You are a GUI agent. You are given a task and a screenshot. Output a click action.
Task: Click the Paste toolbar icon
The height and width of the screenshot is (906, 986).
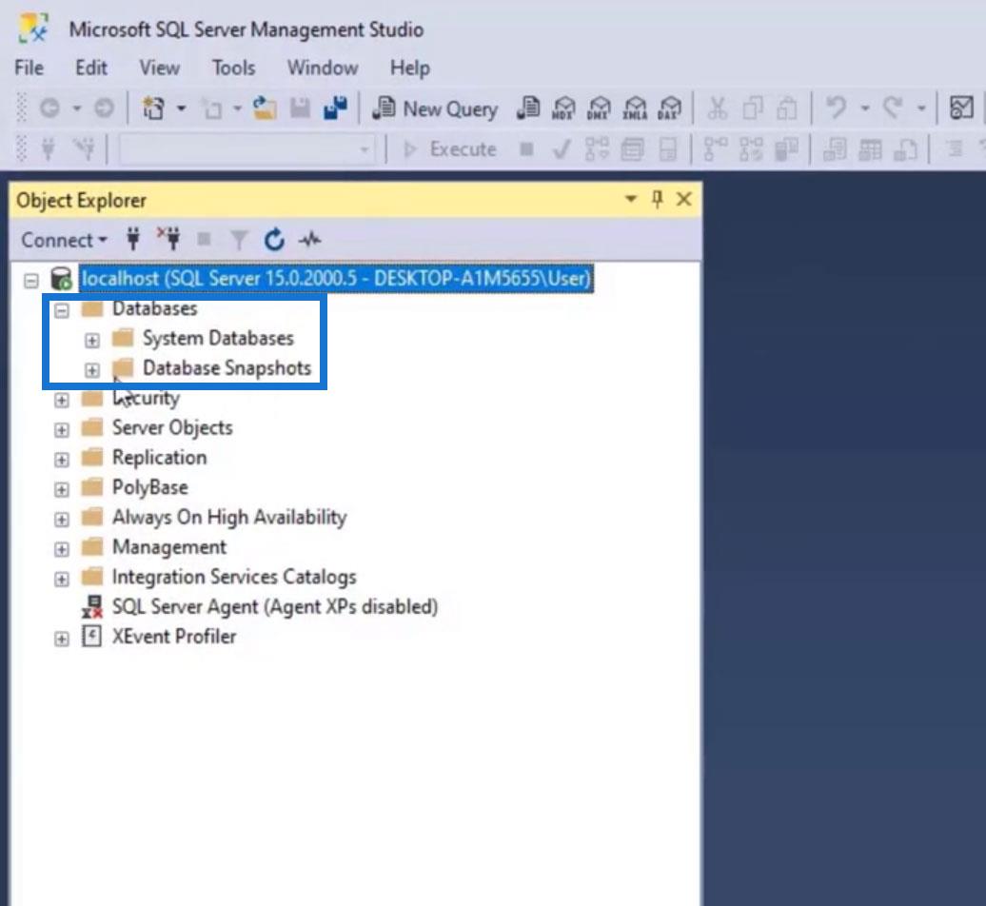click(787, 108)
